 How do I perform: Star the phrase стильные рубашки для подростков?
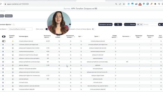[13, 44]
